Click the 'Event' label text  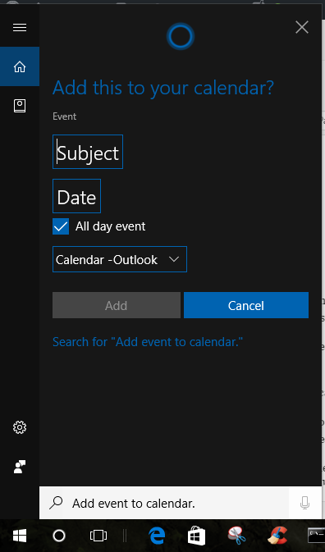[65, 116]
